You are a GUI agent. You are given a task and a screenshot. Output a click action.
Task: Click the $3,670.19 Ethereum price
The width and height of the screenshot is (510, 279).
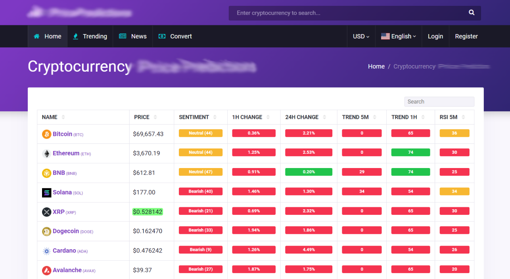click(147, 153)
